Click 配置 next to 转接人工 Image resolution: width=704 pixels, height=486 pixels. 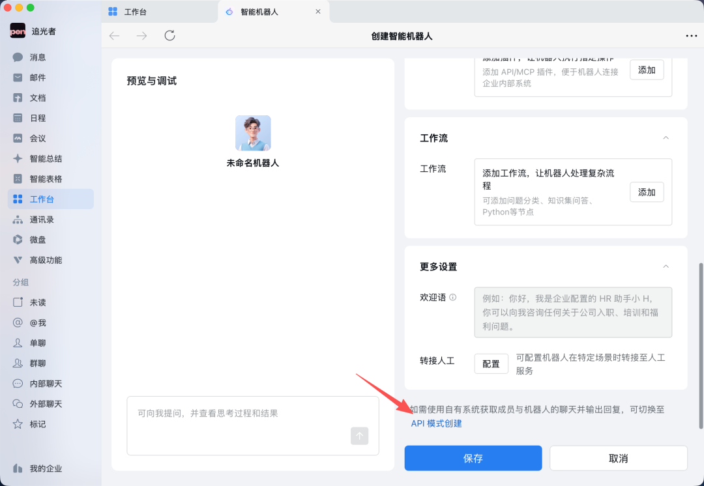tap(491, 364)
